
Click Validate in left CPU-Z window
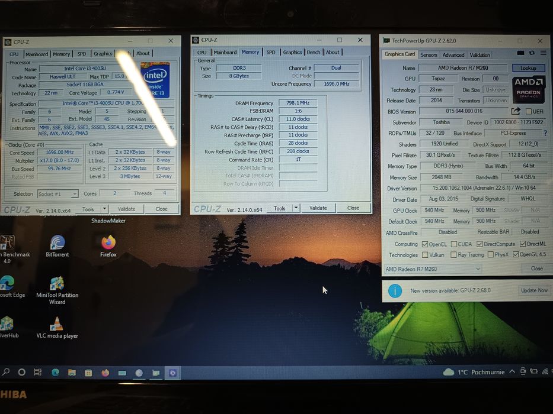coord(126,209)
